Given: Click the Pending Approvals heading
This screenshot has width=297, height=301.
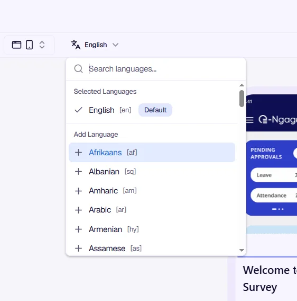Looking at the screenshot, I should coord(266,153).
